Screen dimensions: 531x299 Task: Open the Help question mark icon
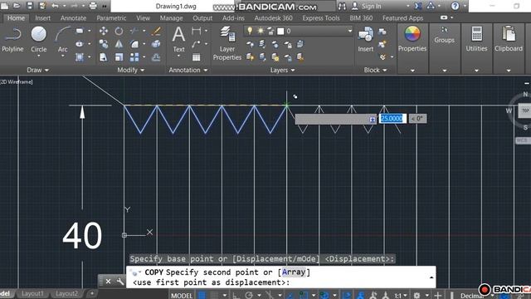tap(455, 6)
